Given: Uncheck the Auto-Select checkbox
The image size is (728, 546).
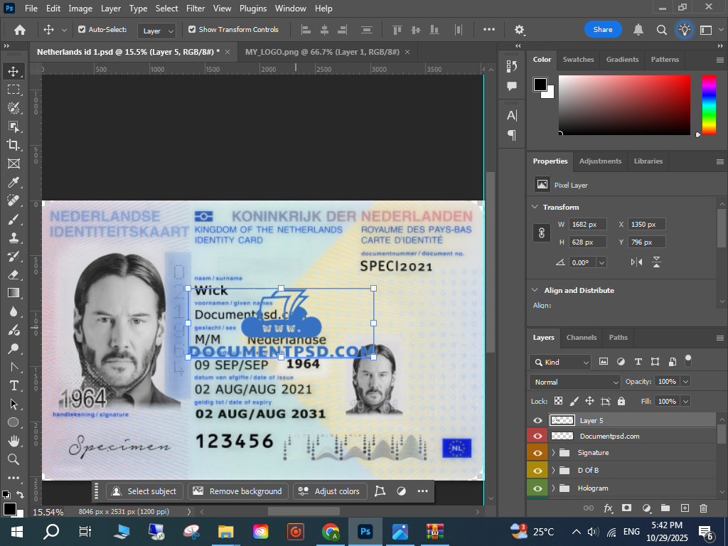Looking at the screenshot, I should pyautogui.click(x=82, y=30).
